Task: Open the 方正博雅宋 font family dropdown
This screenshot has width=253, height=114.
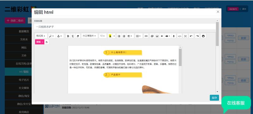Action: tap(89, 36)
